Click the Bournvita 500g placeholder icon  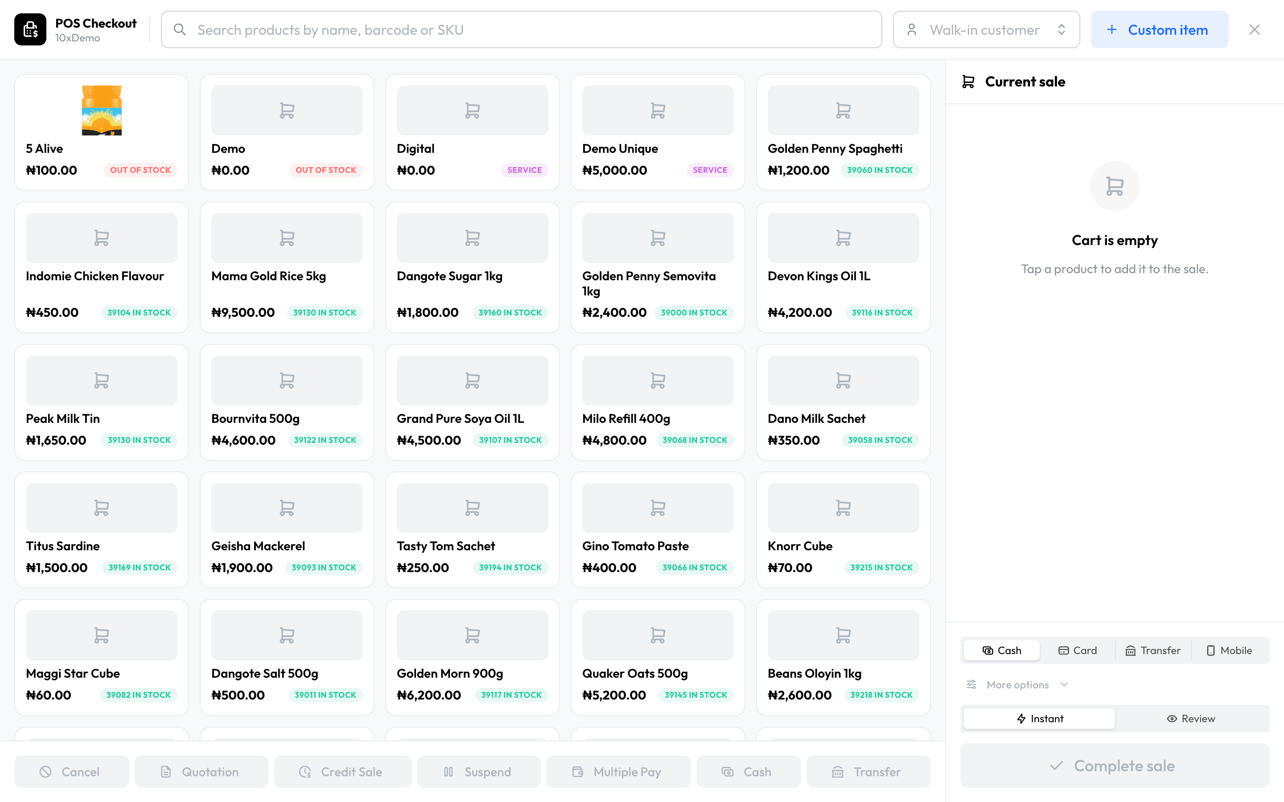point(287,381)
